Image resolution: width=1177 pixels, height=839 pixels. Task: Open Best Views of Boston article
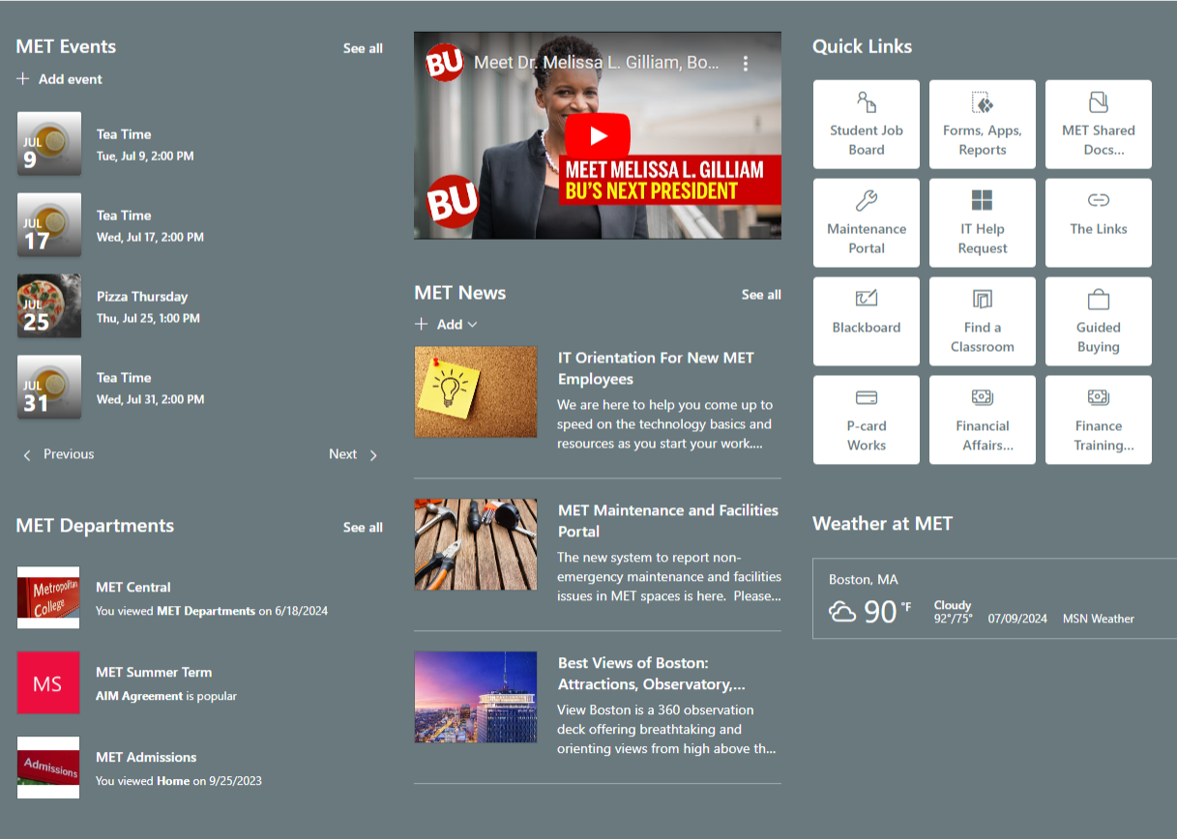(652, 674)
